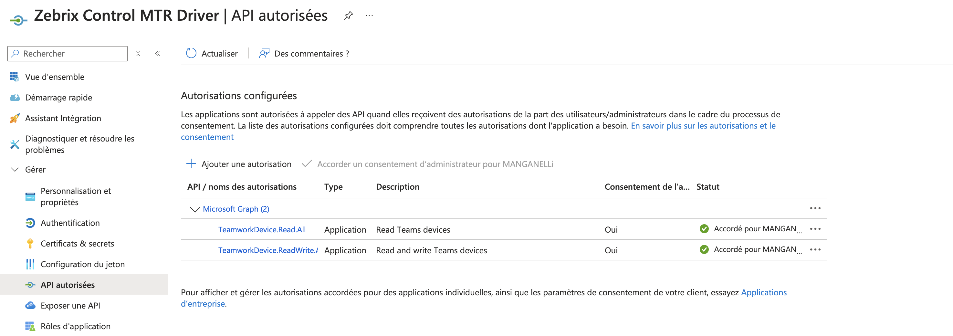Click the plus icon for Ajouter une autorisation

191,163
